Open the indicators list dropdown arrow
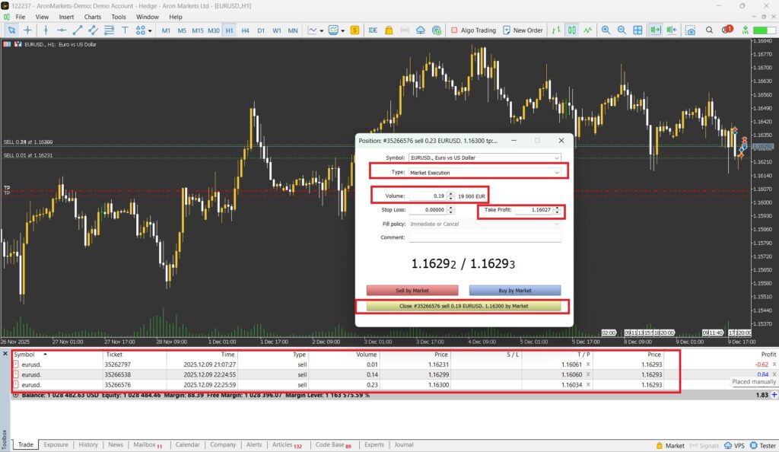Screen dimensions: 779x452 pos(323,30)
